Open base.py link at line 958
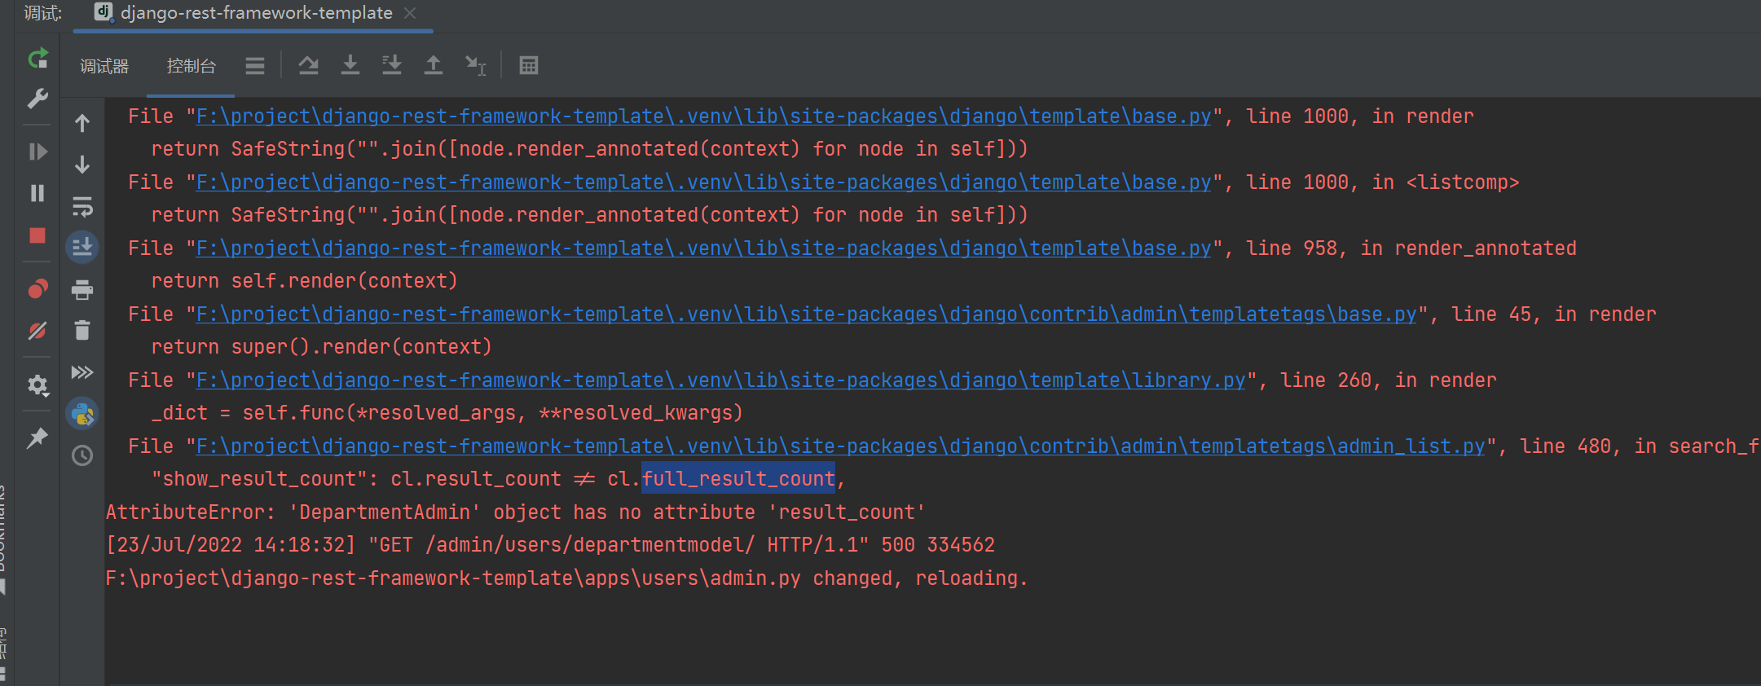1761x686 pixels. click(x=704, y=248)
